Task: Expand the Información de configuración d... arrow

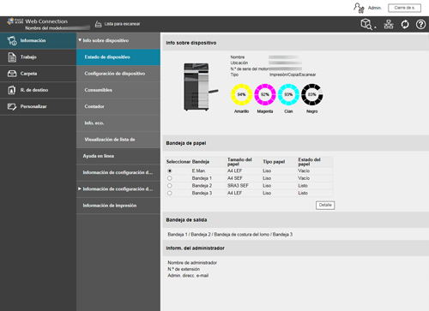Action: click(80, 188)
